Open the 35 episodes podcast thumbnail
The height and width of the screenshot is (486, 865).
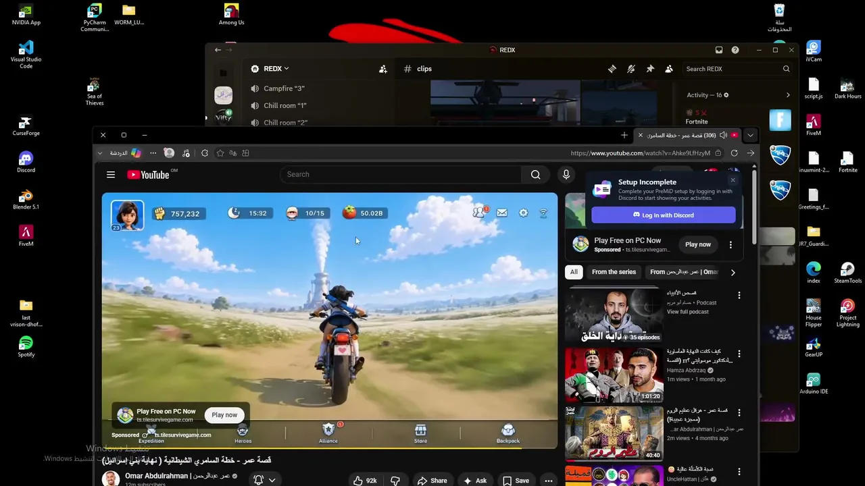click(614, 315)
